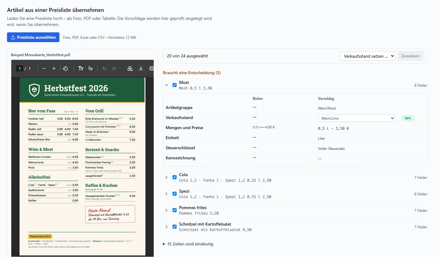The height and width of the screenshot is (257, 440).
Task: Print the PDF document
Action: pos(151,68)
